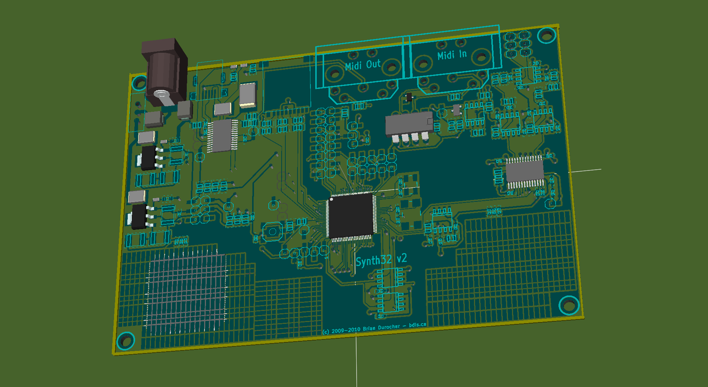Click the bottom-left corner mounting hole
Viewport: 708px width, 387px height.
pos(126,341)
